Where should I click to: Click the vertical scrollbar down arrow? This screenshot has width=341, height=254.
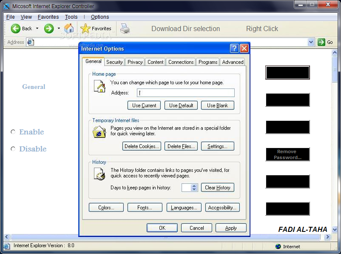tap(335, 229)
